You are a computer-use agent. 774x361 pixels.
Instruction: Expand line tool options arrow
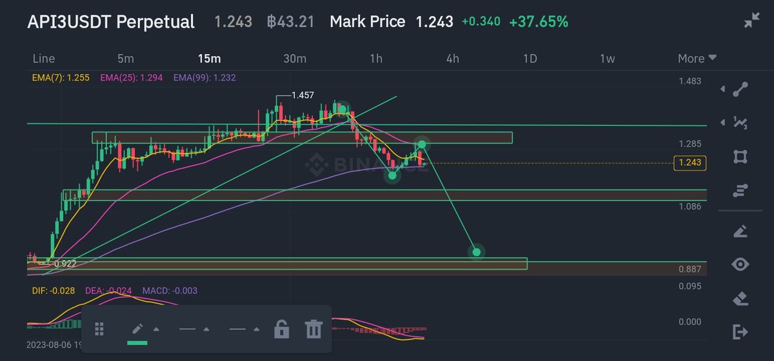click(723, 89)
